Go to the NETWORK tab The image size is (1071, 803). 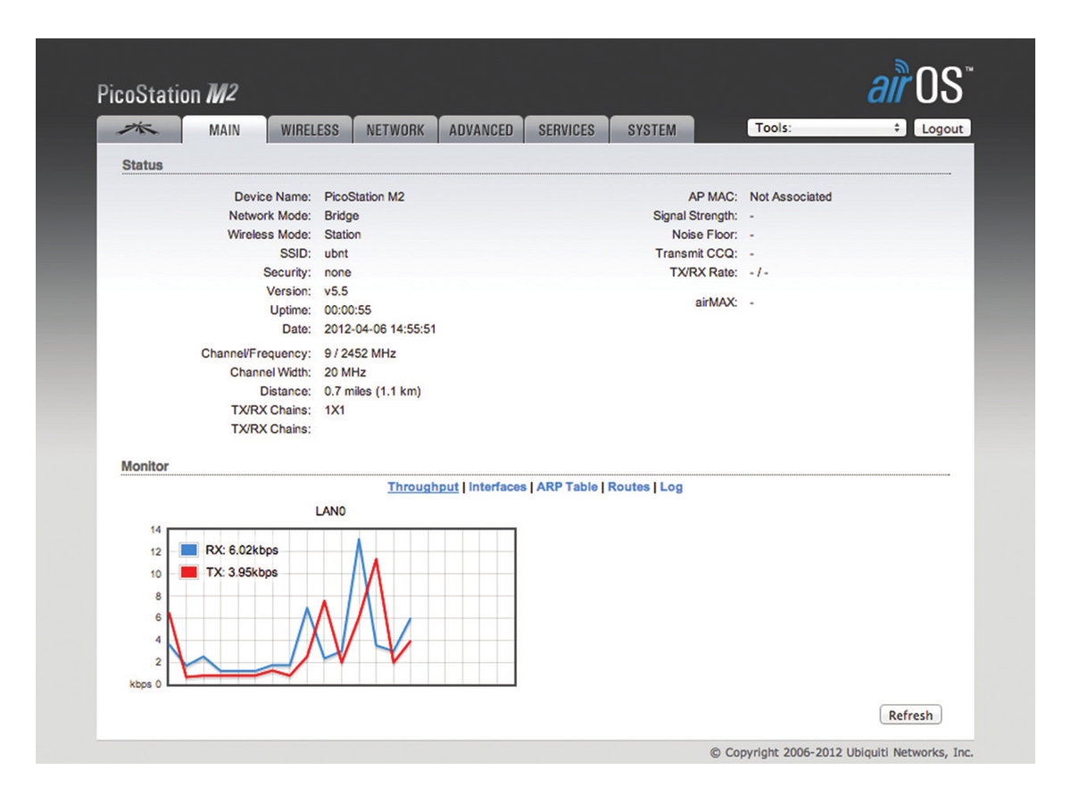coord(395,129)
